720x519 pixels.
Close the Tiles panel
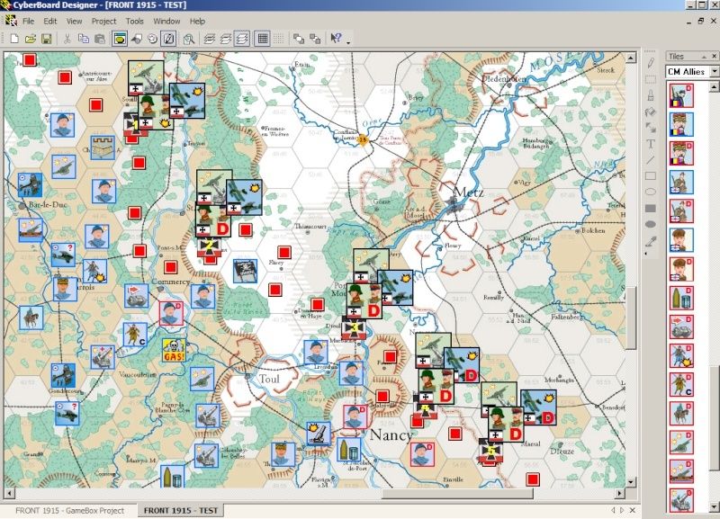point(714,56)
